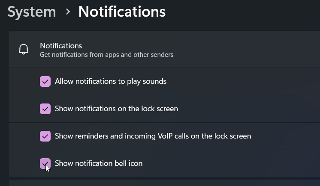
Task: Click 'Show notifications on the lock screen' label
Action: 116,109
